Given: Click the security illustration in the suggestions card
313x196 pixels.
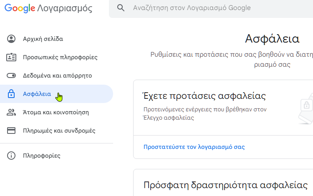Looking at the screenshot, I should click(x=305, y=109).
